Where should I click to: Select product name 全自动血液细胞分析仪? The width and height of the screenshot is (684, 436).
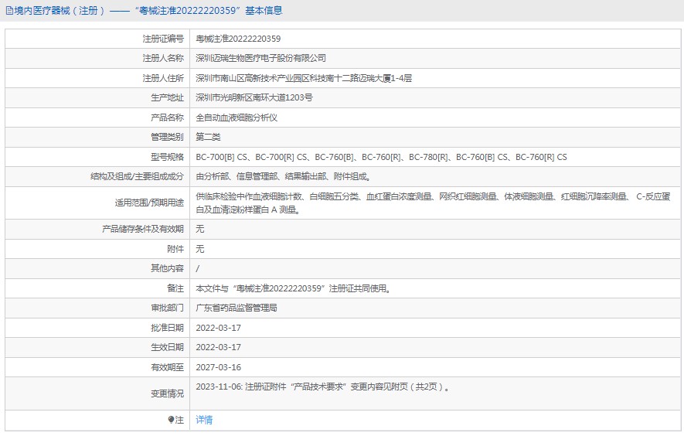coord(237,118)
